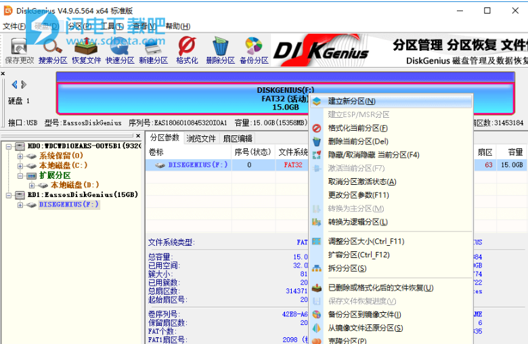
Task: Choose Extend Partition (扩容分区) item
Action: (391, 255)
